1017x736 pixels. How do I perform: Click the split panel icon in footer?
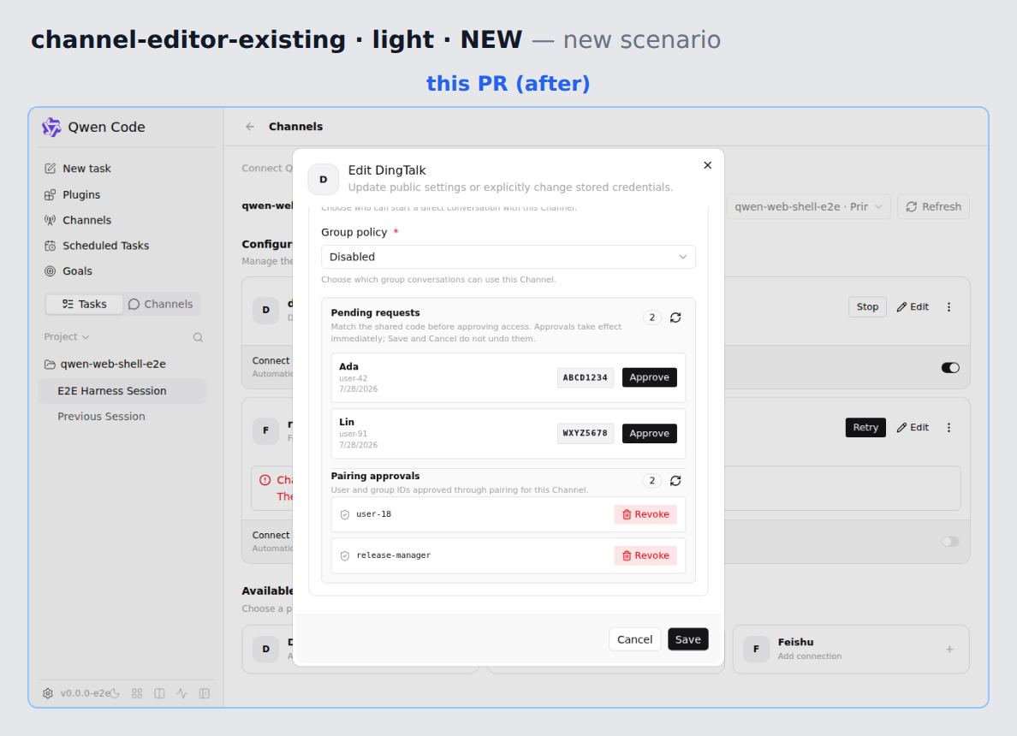(159, 693)
